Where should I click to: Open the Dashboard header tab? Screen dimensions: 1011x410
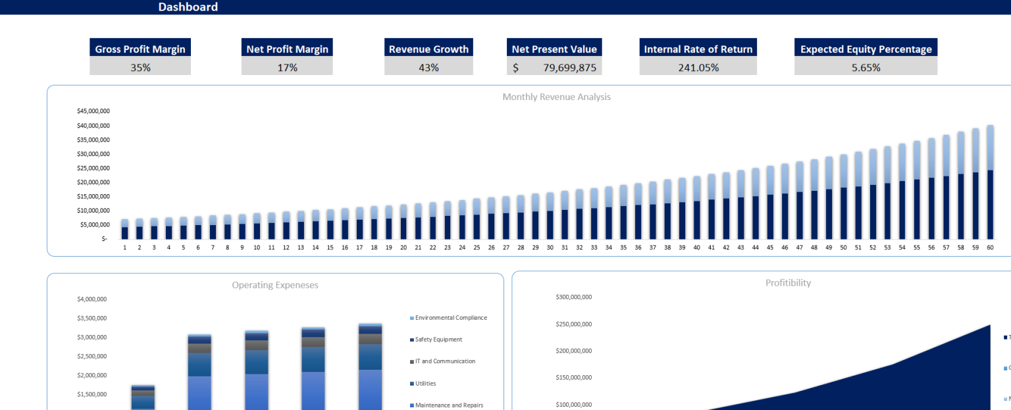188,7
